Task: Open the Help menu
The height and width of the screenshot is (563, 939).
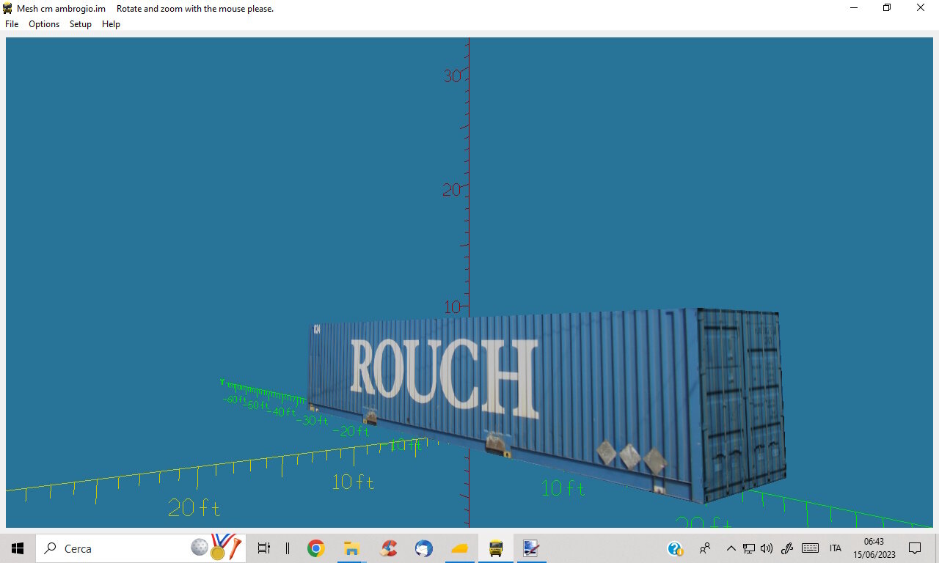Action: tap(111, 24)
